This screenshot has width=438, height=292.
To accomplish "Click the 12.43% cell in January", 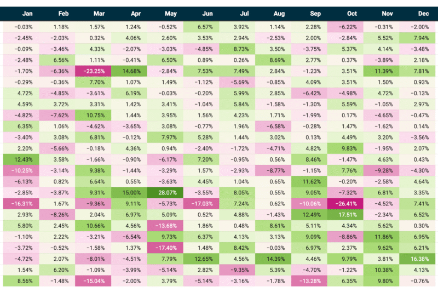I will coord(23,159).
